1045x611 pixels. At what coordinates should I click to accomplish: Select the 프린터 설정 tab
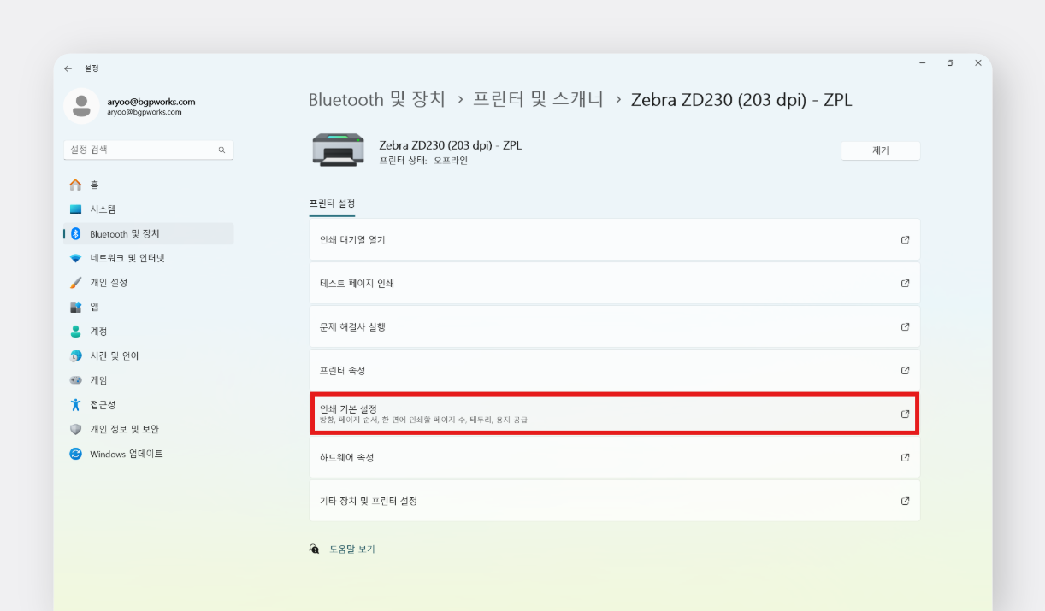[332, 203]
